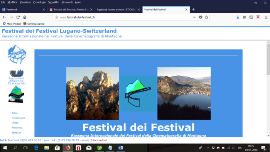Open Task View from taskbar
Image resolution: width=270 pixels, height=152 pixels.
[25, 148]
